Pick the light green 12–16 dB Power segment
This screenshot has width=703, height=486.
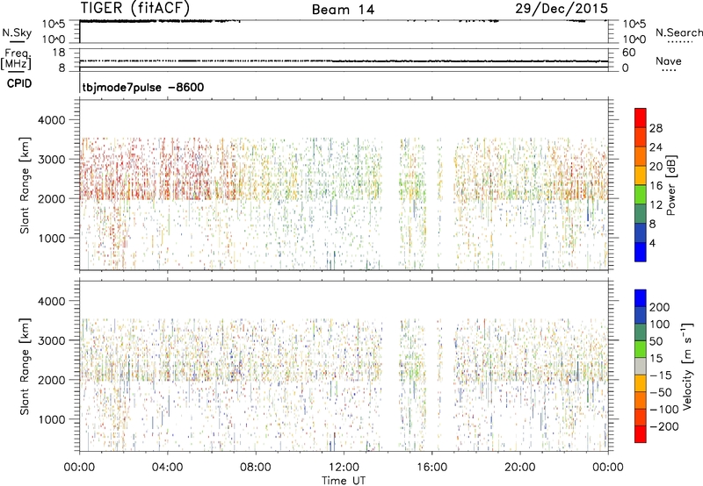(x=641, y=194)
